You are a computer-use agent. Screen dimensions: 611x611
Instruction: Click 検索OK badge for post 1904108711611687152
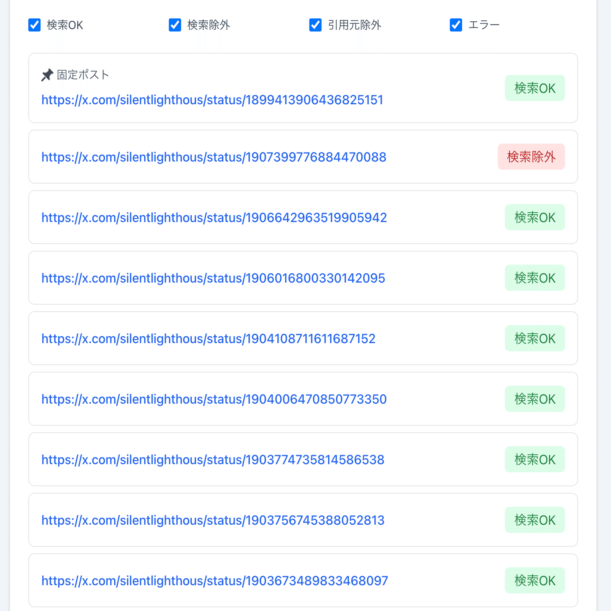click(x=535, y=338)
